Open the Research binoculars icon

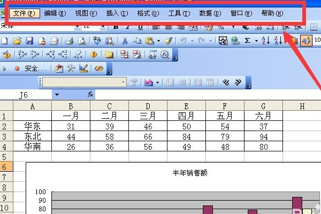coord(110,41)
